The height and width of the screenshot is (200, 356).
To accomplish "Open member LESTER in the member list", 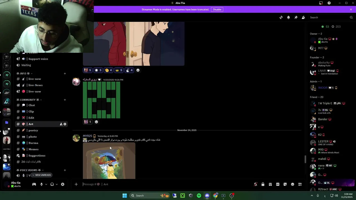I will [x=331, y=143].
